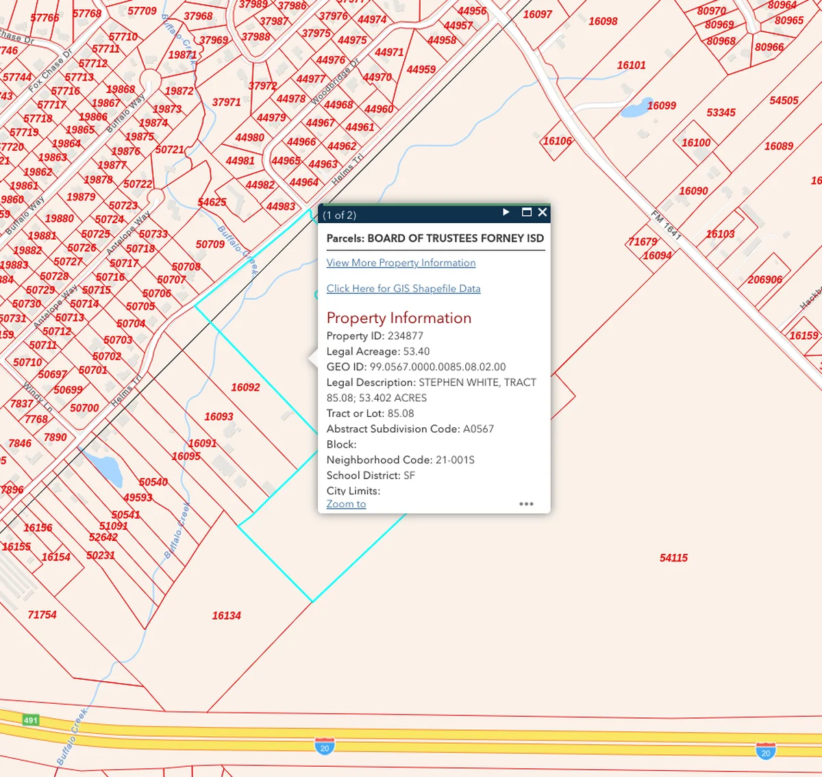822x777 pixels.
Task: Select parcel labeled 16134
Action: [x=226, y=615]
